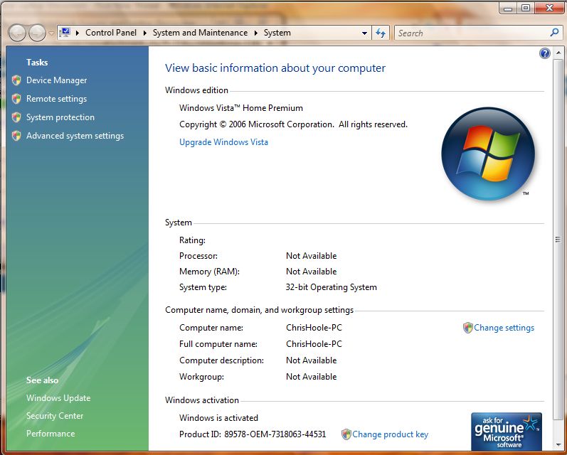Click the Computer name value ChrisHoole-PC
The image size is (567, 455).
pyautogui.click(x=314, y=328)
